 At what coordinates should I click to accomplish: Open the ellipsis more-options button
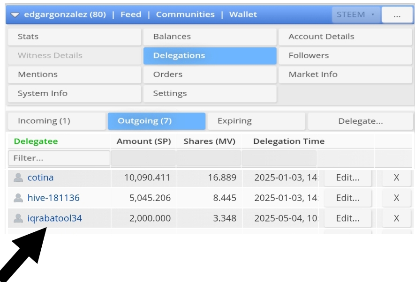(x=397, y=15)
